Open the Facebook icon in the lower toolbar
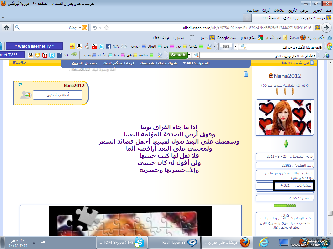The height and width of the screenshot is (249, 333). pos(59,55)
